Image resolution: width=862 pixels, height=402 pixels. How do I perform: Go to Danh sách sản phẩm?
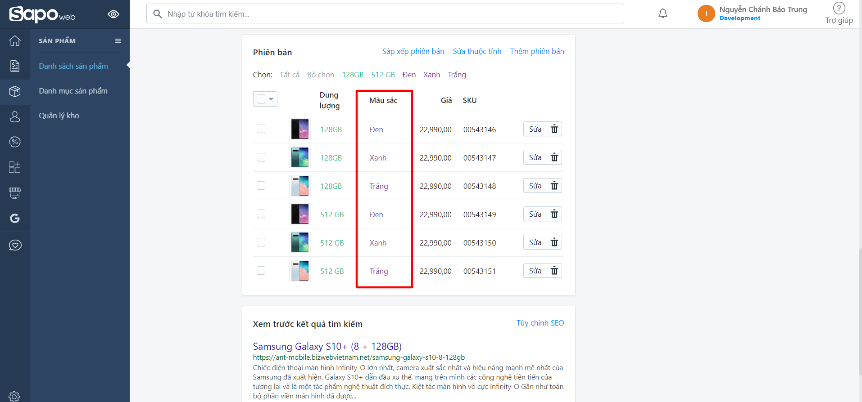(x=73, y=66)
